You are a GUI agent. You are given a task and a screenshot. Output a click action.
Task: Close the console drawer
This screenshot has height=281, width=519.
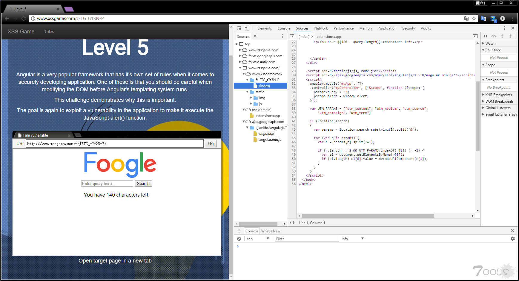pos(512,231)
